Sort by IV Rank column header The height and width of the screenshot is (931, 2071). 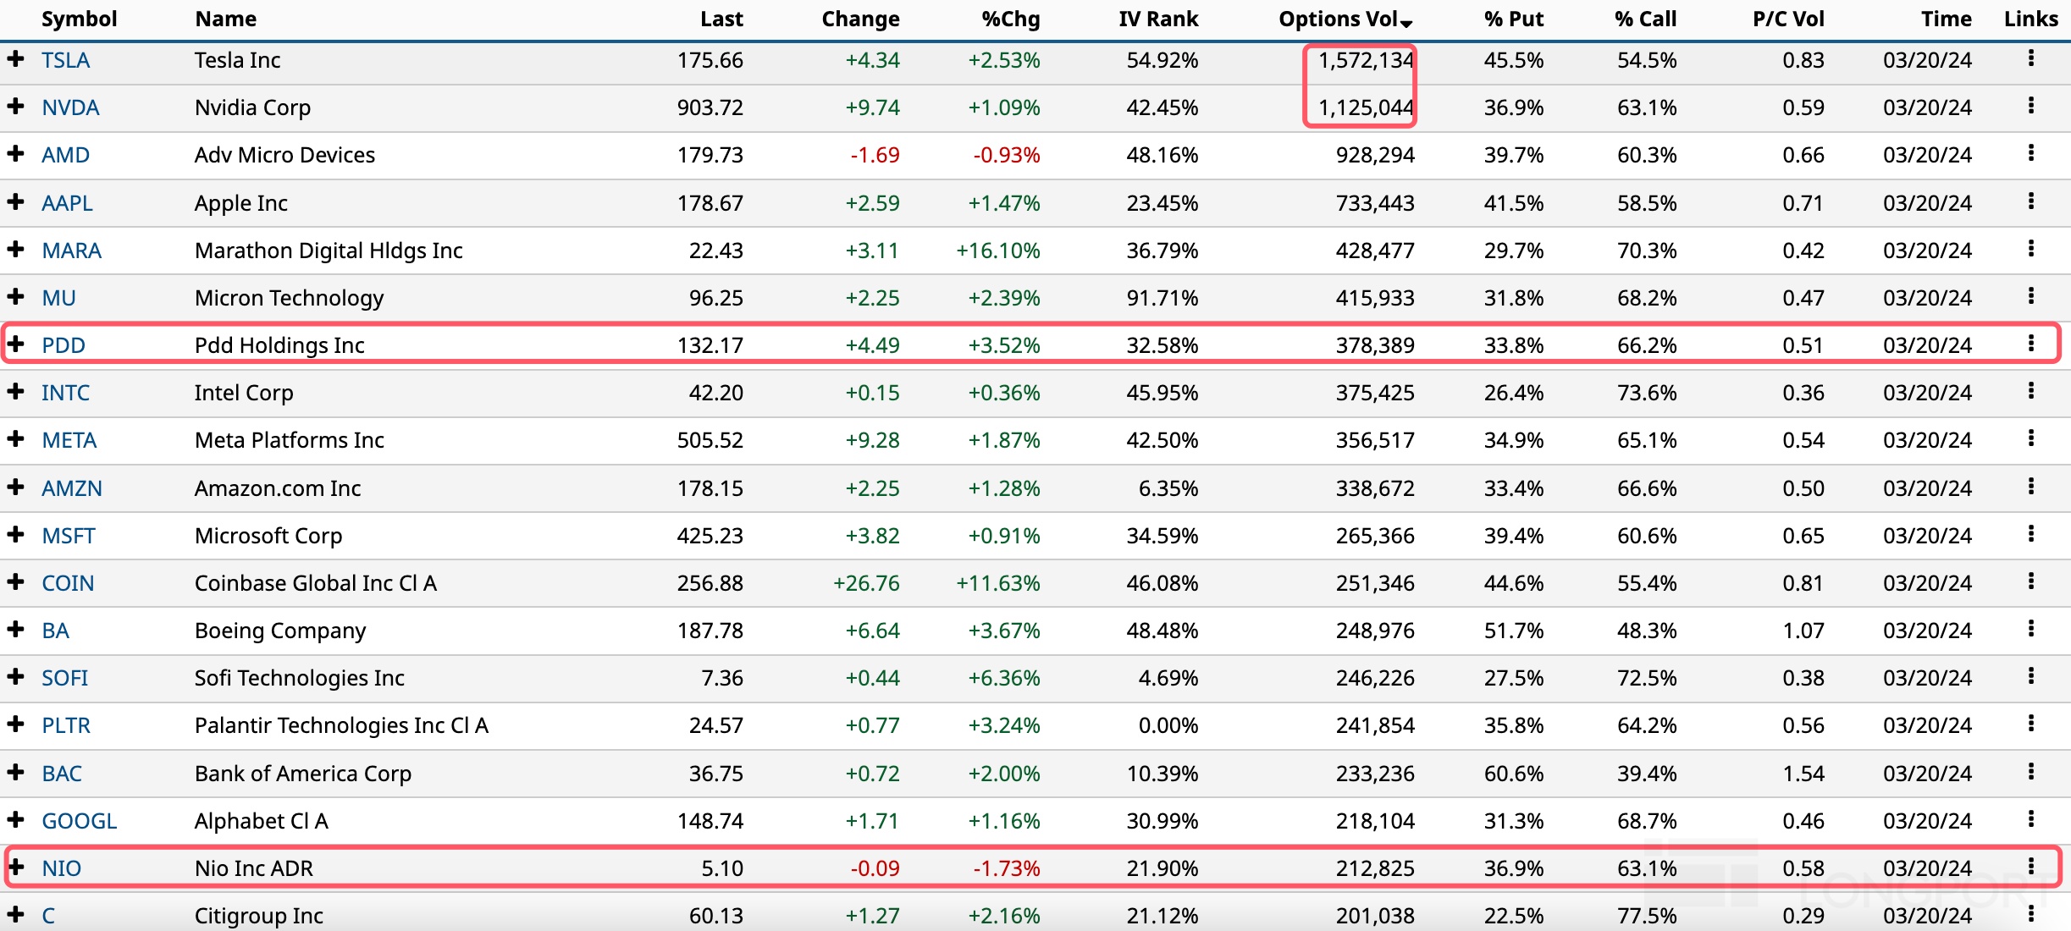pyautogui.click(x=1157, y=19)
